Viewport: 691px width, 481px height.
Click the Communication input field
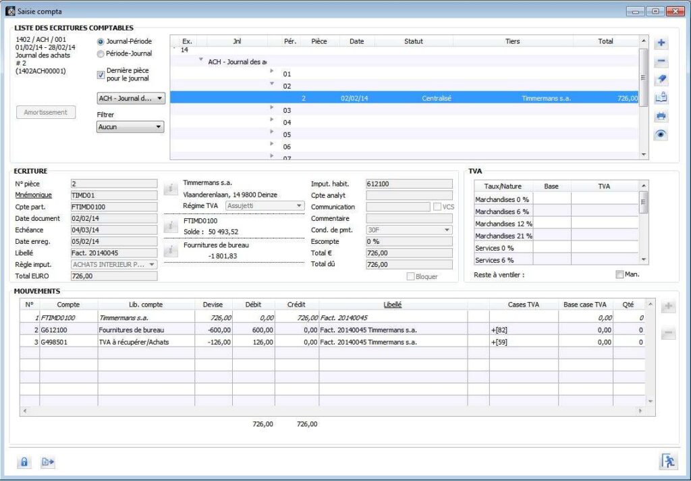point(398,207)
